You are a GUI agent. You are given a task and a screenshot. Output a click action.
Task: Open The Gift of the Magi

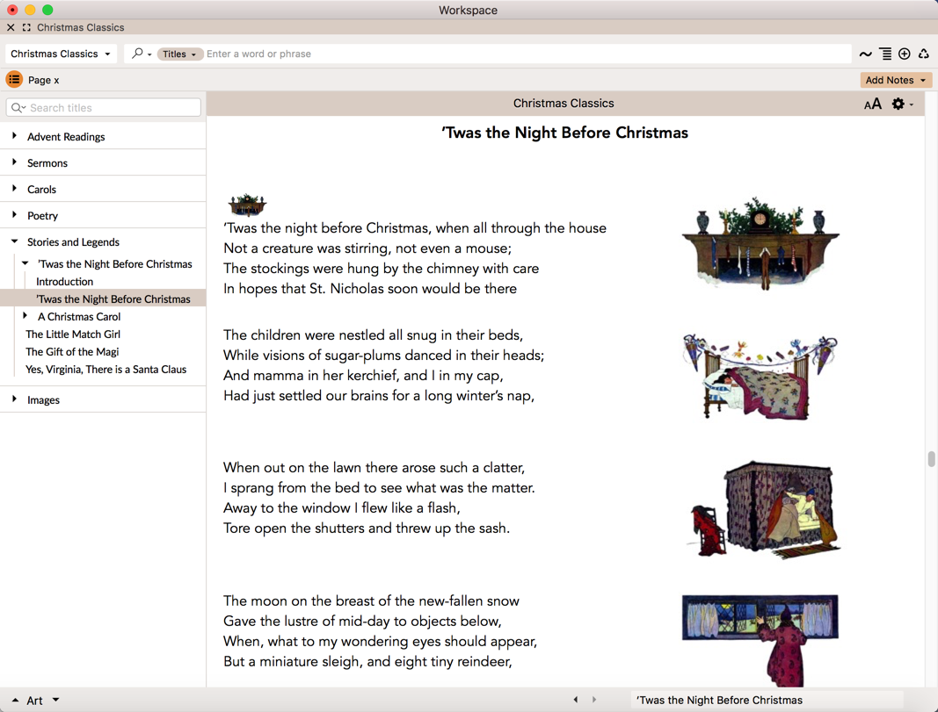tap(72, 352)
